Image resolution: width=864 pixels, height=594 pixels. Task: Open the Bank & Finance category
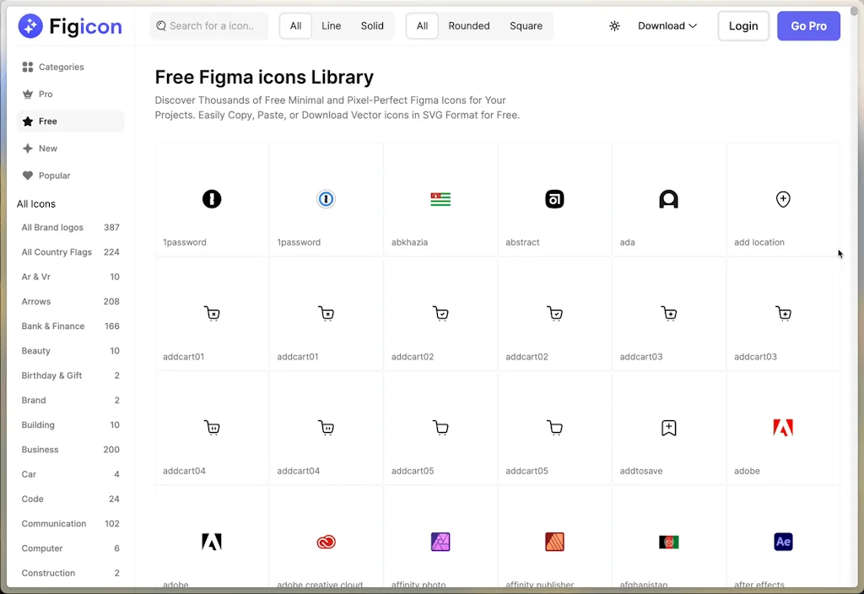[x=52, y=326]
